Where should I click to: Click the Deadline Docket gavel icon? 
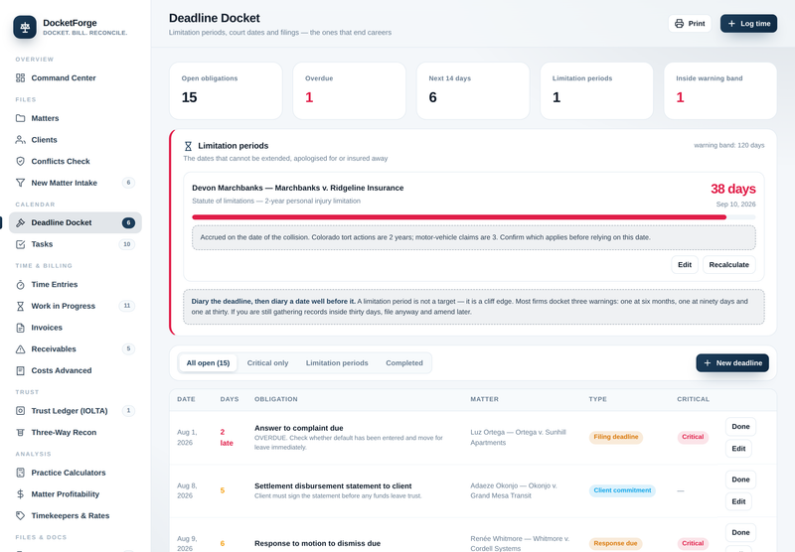[x=20, y=222]
